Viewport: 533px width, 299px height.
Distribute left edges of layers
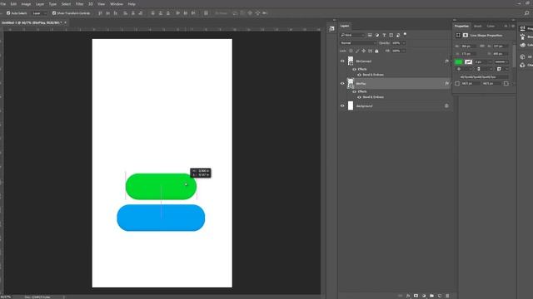tap(177, 13)
